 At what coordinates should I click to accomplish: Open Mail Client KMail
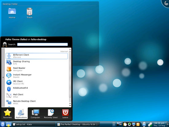tap(37, 96)
